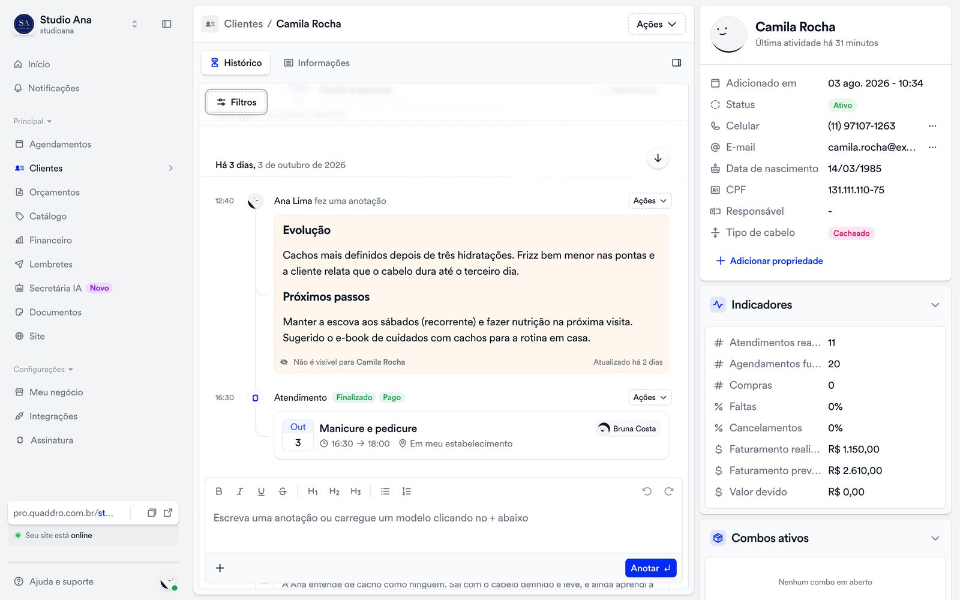Viewport: 960px width, 600px height.
Task: Apply bold formatting in note editor
Action: click(x=219, y=491)
